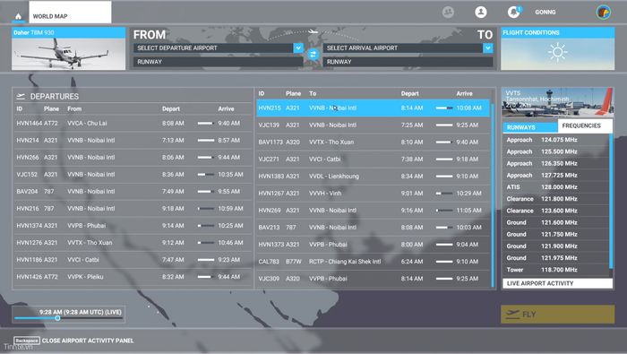The height and width of the screenshot is (354, 627).
Task: Select Approach 127.725 MHz frequency
Action: click(556, 175)
